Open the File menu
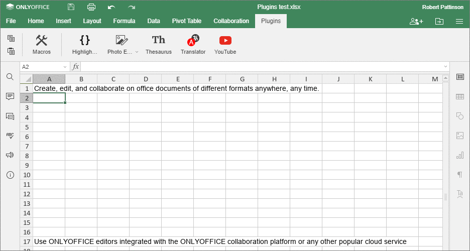The width and height of the screenshot is (470, 251). 11,21
